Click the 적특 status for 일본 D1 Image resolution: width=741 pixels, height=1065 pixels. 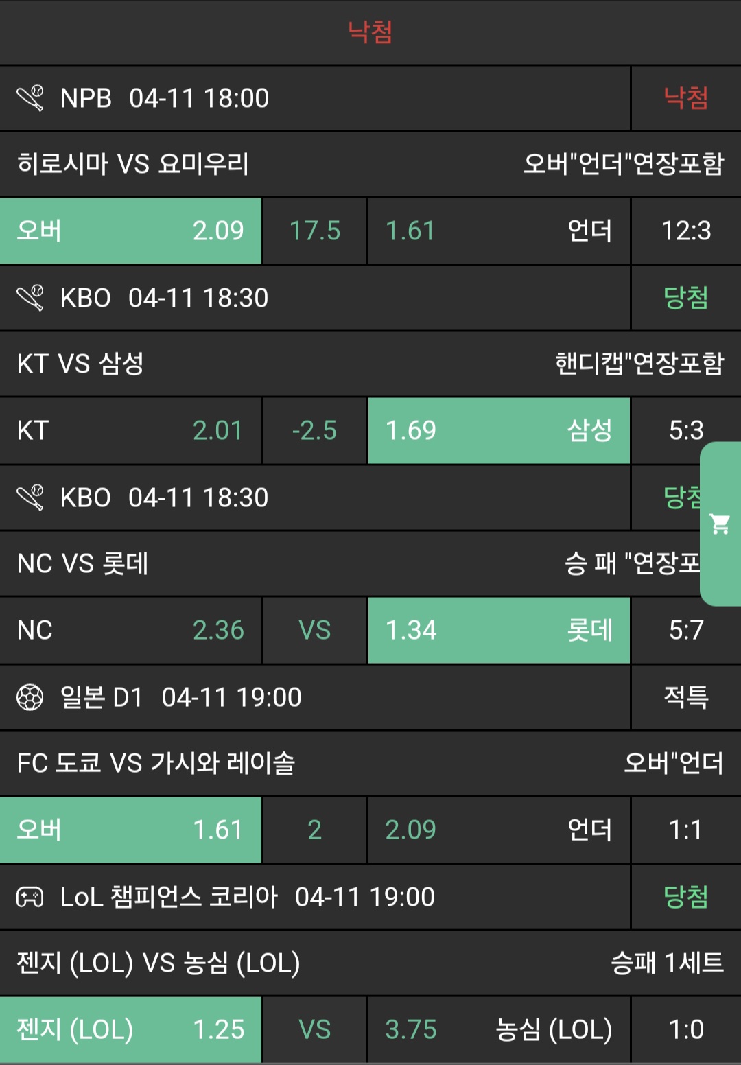[685, 697]
